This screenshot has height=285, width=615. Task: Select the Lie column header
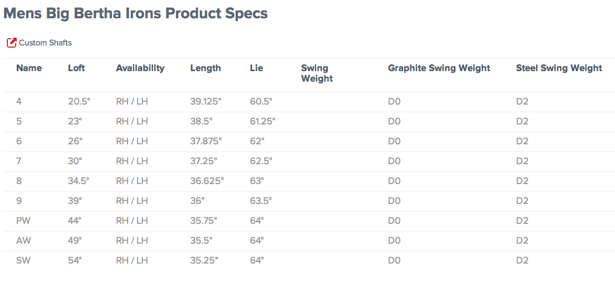pos(256,68)
